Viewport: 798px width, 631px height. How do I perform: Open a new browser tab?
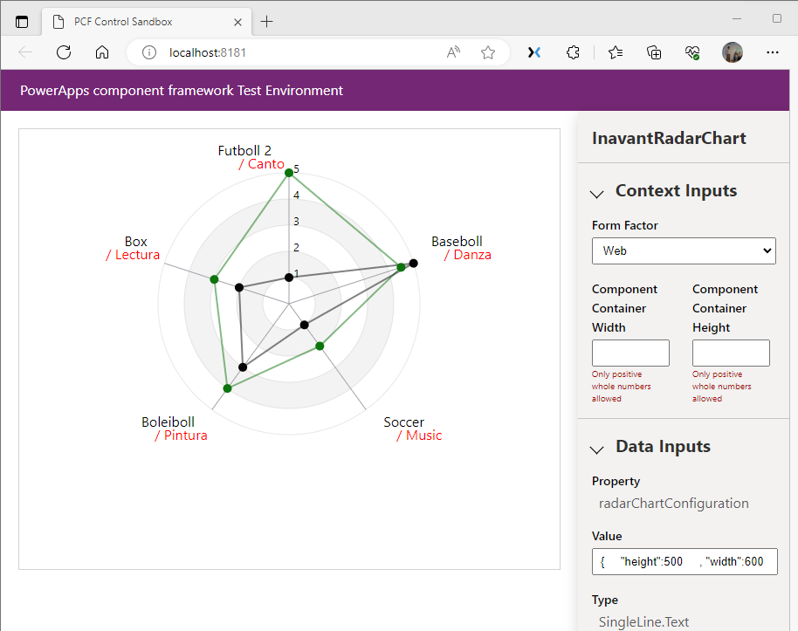267,22
